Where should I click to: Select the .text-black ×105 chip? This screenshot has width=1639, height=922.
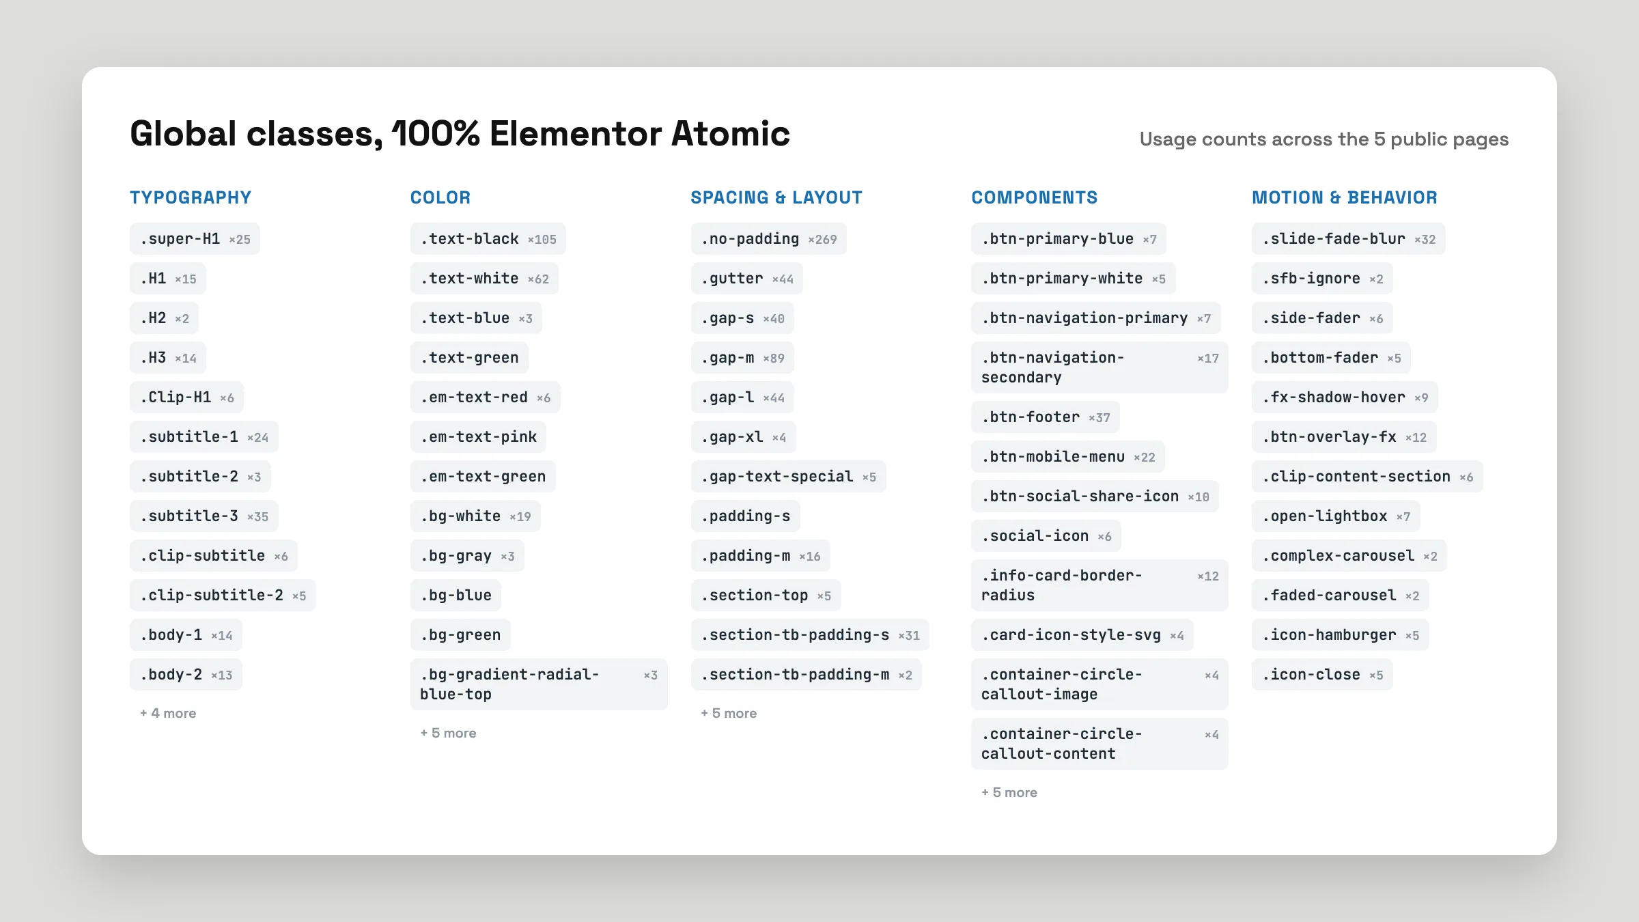click(x=488, y=239)
